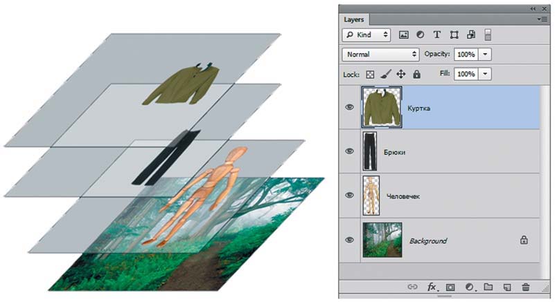Create a new group folder icon
This screenshot has width=557, height=302.
(488, 287)
